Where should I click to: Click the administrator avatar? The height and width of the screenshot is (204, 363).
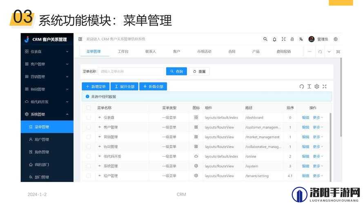312,39
